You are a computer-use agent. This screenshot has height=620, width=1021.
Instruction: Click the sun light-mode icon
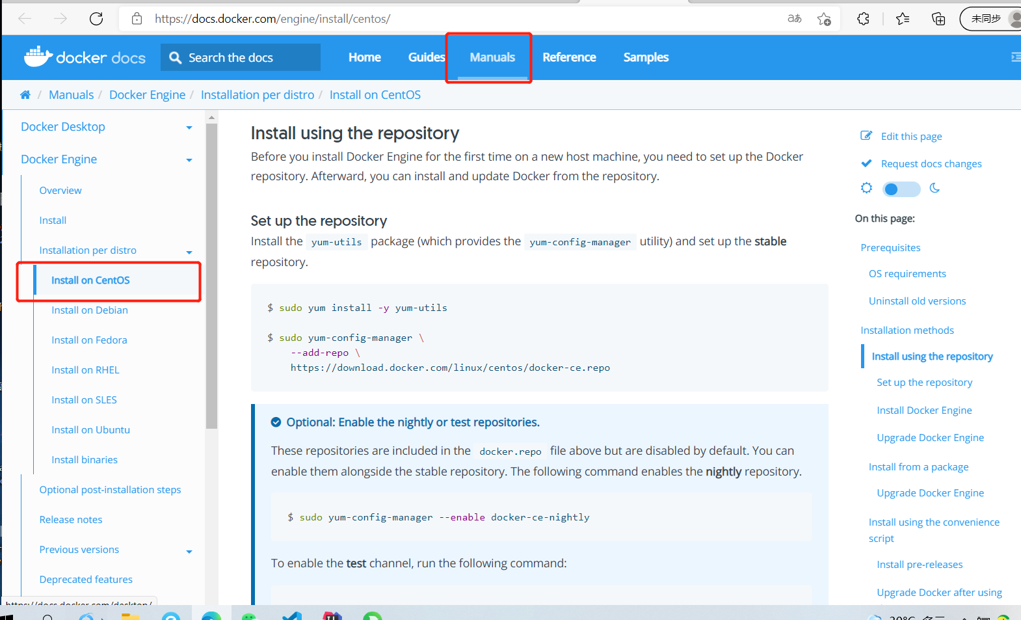click(866, 188)
